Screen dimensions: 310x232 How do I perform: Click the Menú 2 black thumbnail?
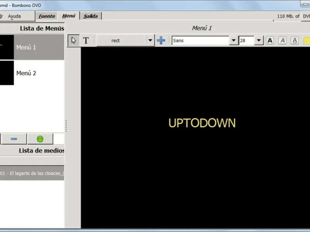(7, 73)
